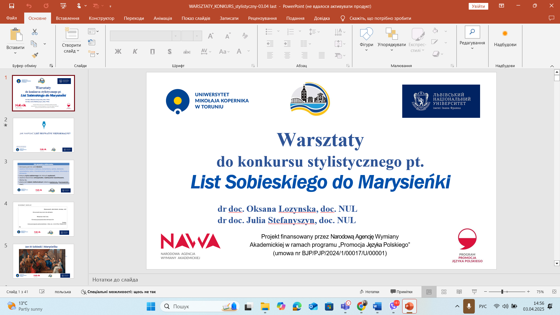Switch to the Показ слайдів tab
Viewport: 560px width, 315px height.
pyautogui.click(x=196, y=18)
